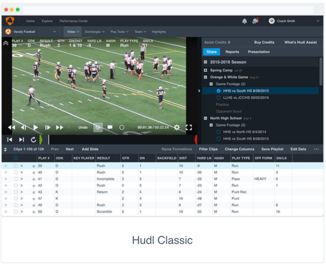Step forward one frame

click(x=48, y=127)
